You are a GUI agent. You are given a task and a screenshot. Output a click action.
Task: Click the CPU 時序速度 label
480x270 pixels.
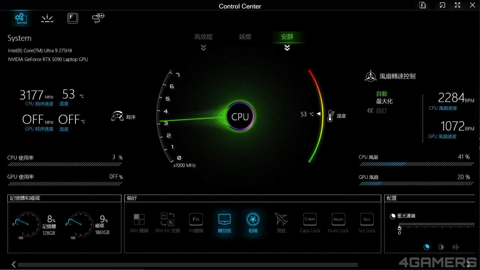point(39,104)
